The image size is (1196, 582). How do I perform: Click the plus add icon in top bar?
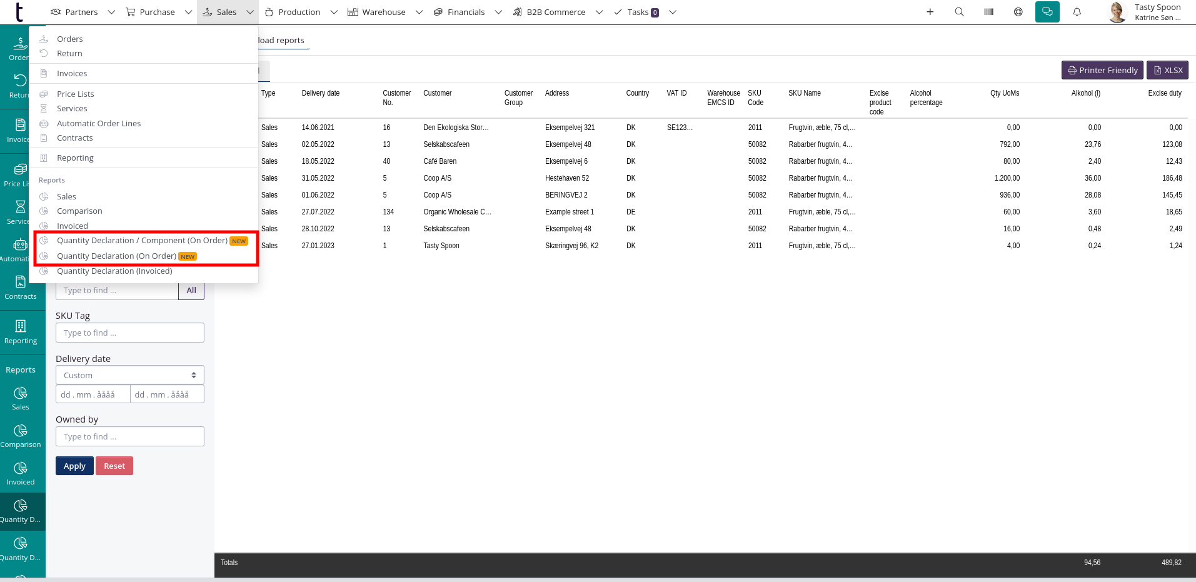pyautogui.click(x=930, y=12)
